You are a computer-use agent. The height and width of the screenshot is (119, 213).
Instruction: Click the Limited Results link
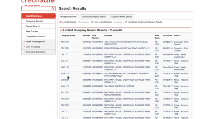[69, 22]
